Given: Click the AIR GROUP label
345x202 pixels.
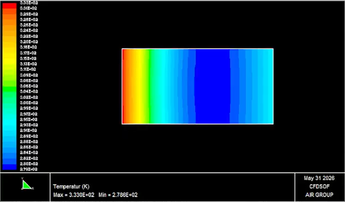Looking at the screenshot, I should click(319, 195).
